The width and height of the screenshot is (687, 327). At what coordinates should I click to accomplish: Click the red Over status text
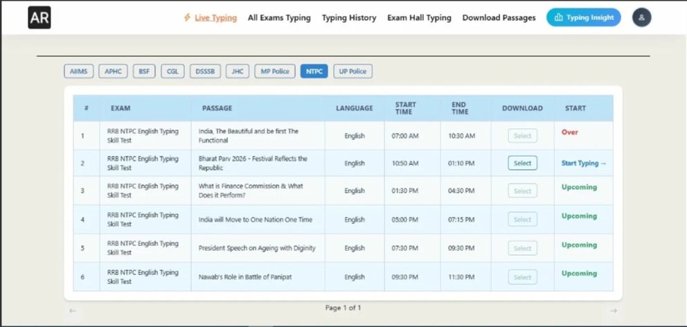pos(569,132)
